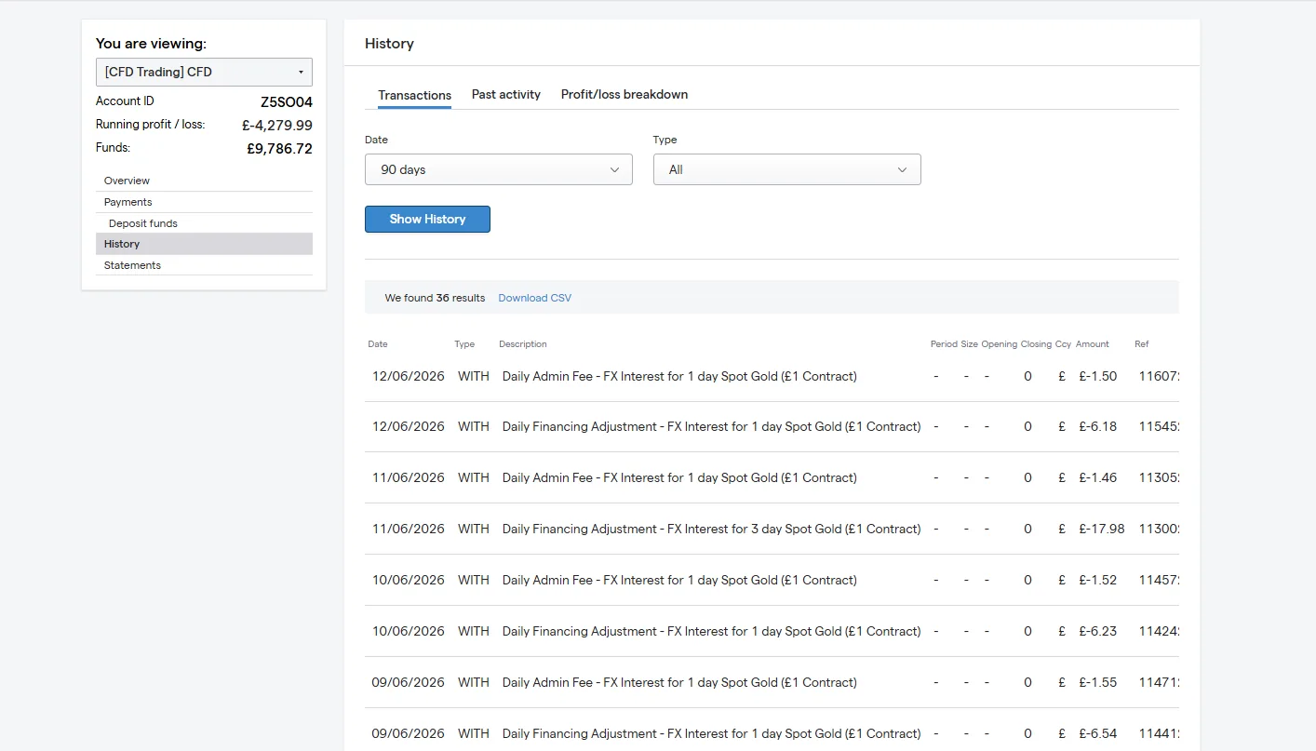The height and width of the screenshot is (751, 1316).
Task: Open the CFD Trading account selector dropdown
Action: point(204,72)
